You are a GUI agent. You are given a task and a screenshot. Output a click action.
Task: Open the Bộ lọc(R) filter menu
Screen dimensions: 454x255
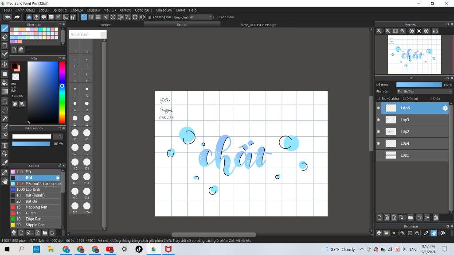(x=60, y=10)
